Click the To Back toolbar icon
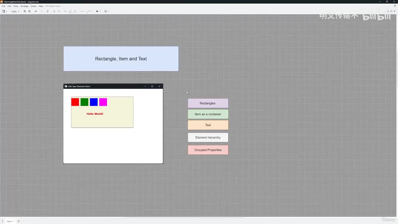Image resolution: width=398 pixels, height=224 pixels. [x=59, y=12]
